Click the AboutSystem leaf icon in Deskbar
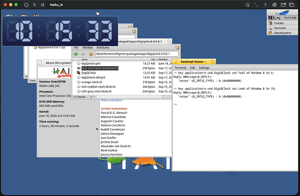 [x=270, y=33]
